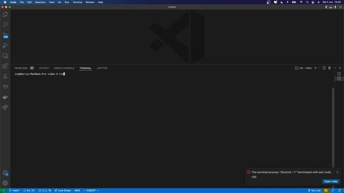This screenshot has height=193, width=344.
Task: Open the Edit menu
Action: tap(30, 2)
